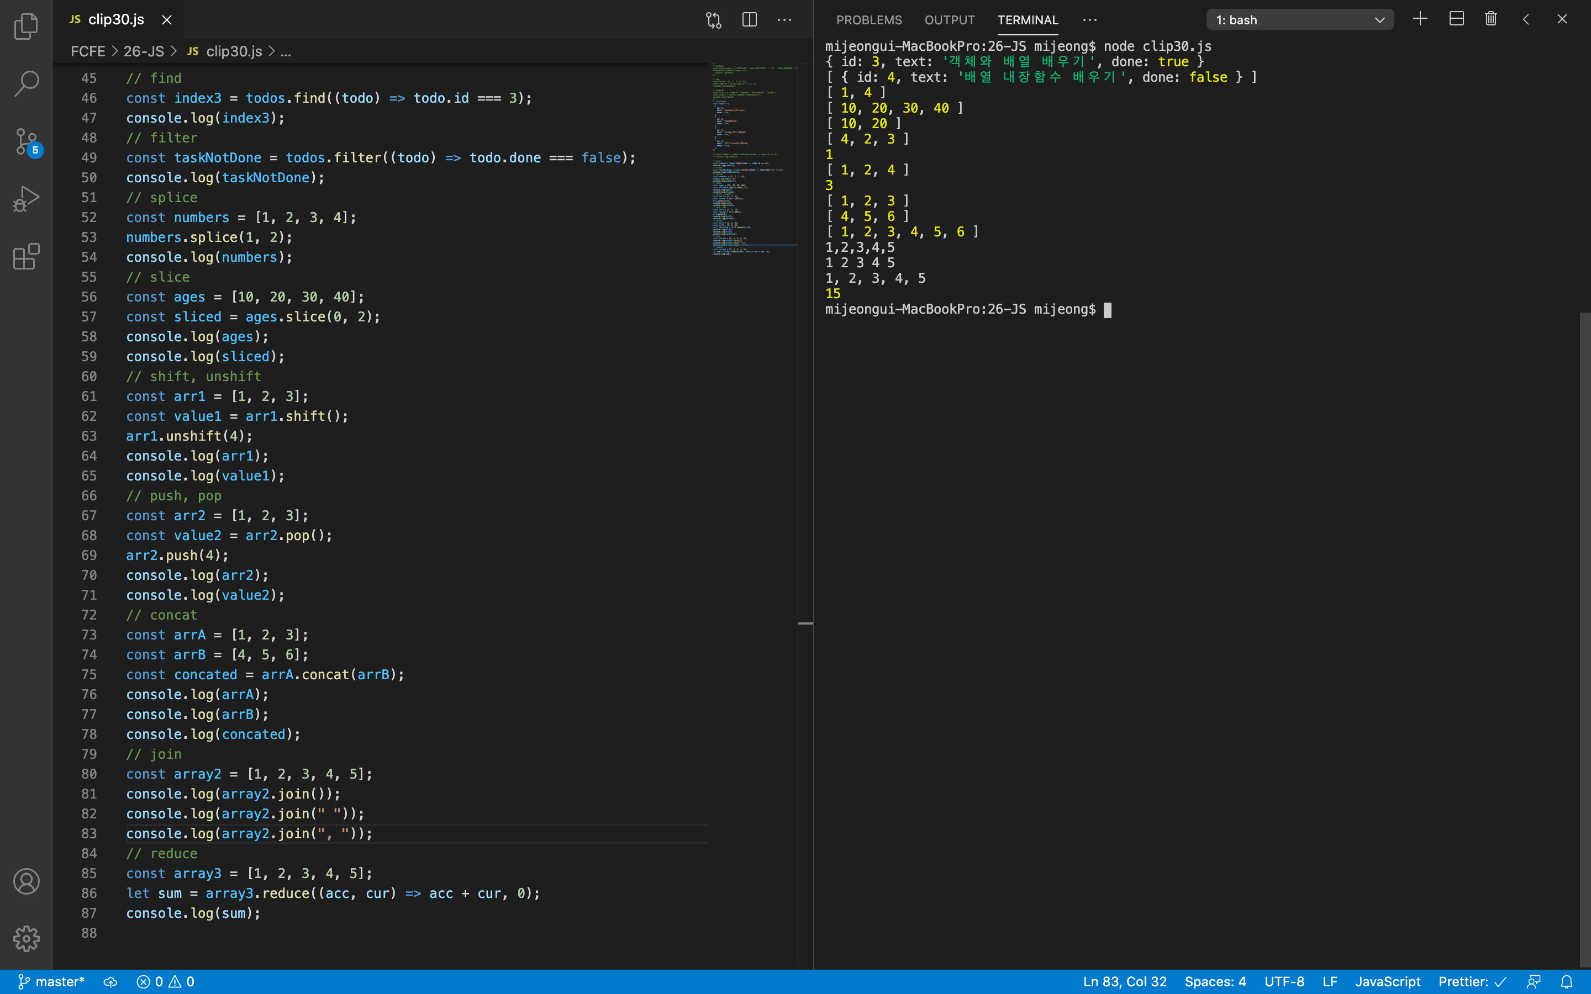Click terminal output '15'

(x=833, y=294)
